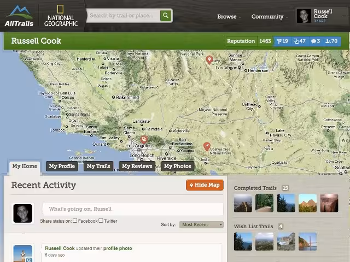This screenshot has height=262, width=350.
Task: Click the green search magnifier button
Action: click(x=166, y=15)
